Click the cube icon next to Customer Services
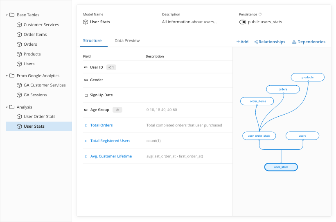This screenshot has height=222, width=336. [x=19, y=25]
